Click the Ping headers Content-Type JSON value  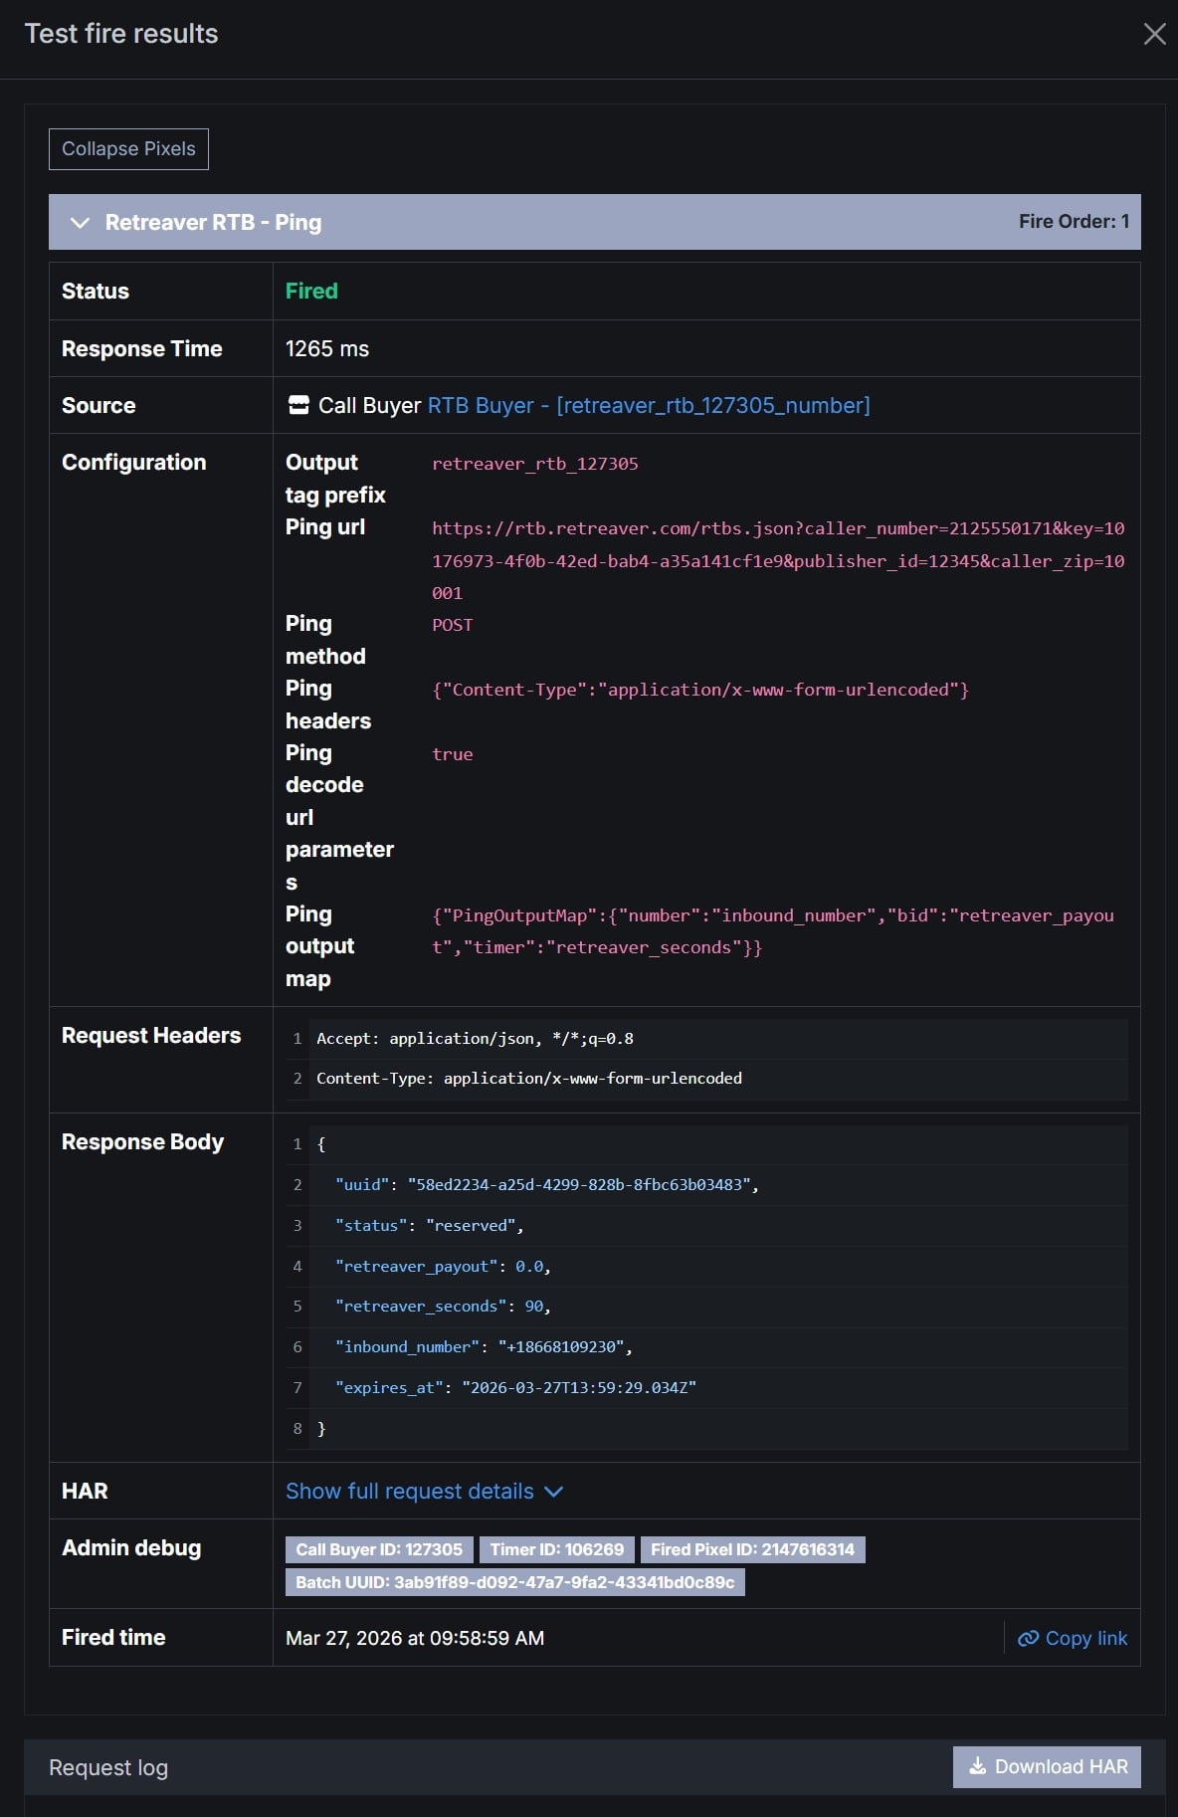point(700,690)
